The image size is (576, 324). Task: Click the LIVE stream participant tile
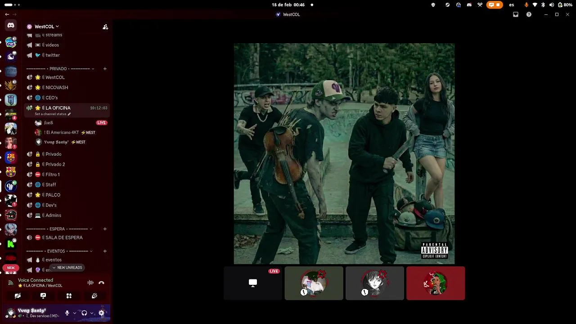pyautogui.click(x=253, y=283)
